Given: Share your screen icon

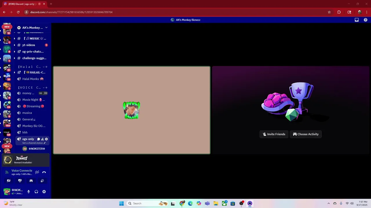Looking at the screenshot, I should click(x=20, y=181).
